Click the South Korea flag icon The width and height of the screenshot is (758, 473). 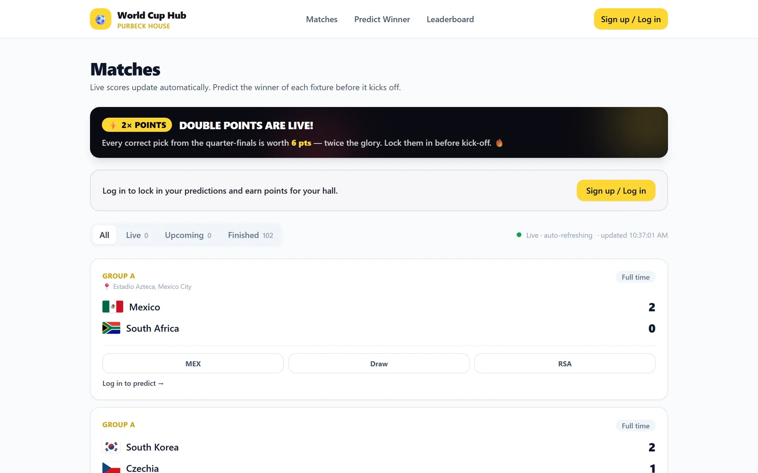tap(111, 447)
